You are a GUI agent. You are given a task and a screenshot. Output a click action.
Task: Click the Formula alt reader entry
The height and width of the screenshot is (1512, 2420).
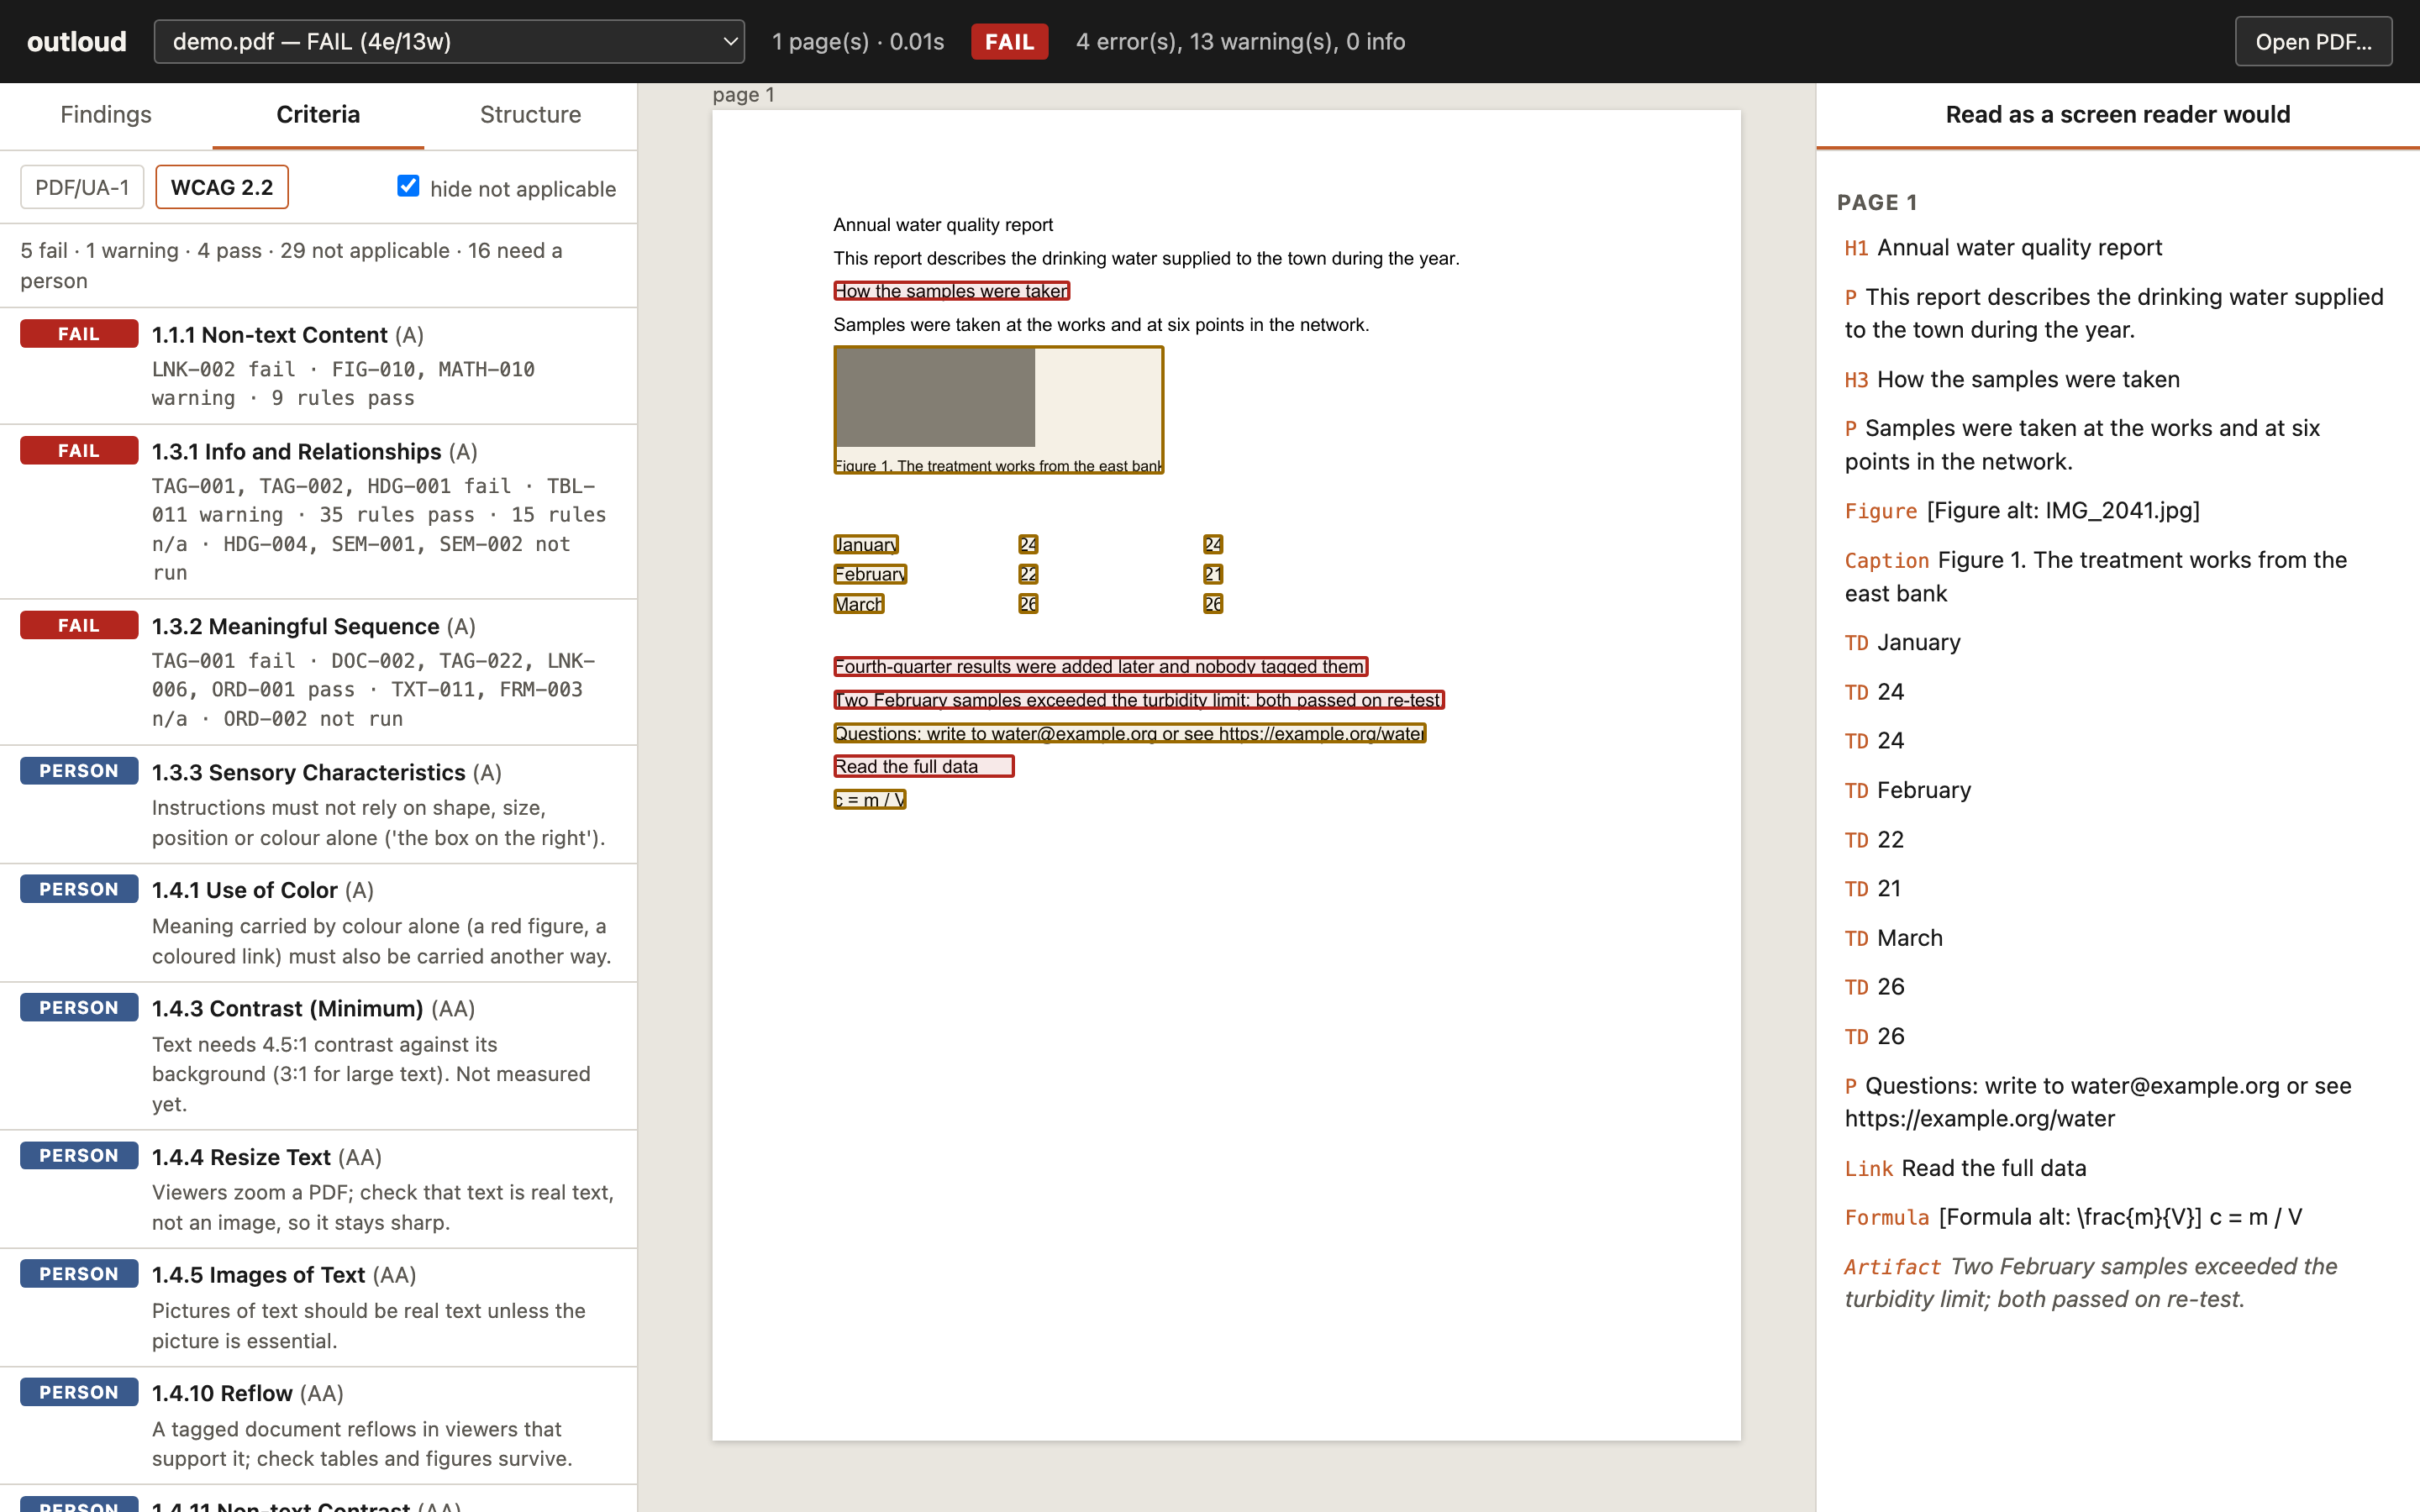pos(2073,1217)
